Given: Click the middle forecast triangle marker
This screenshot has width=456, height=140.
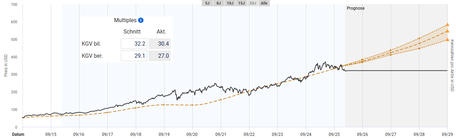Looking at the screenshot, I should 447,31.
